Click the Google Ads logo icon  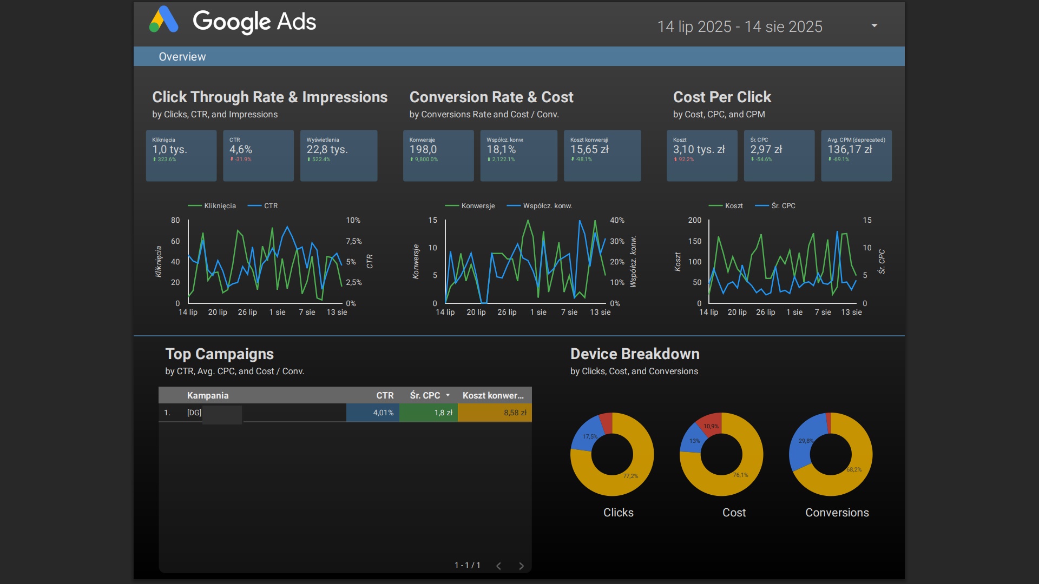pyautogui.click(x=163, y=20)
